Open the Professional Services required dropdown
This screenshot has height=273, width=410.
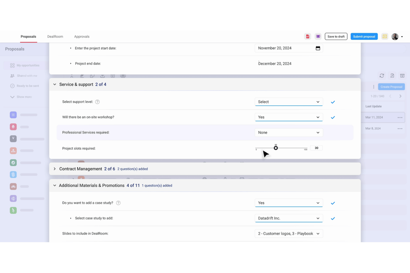289,132
